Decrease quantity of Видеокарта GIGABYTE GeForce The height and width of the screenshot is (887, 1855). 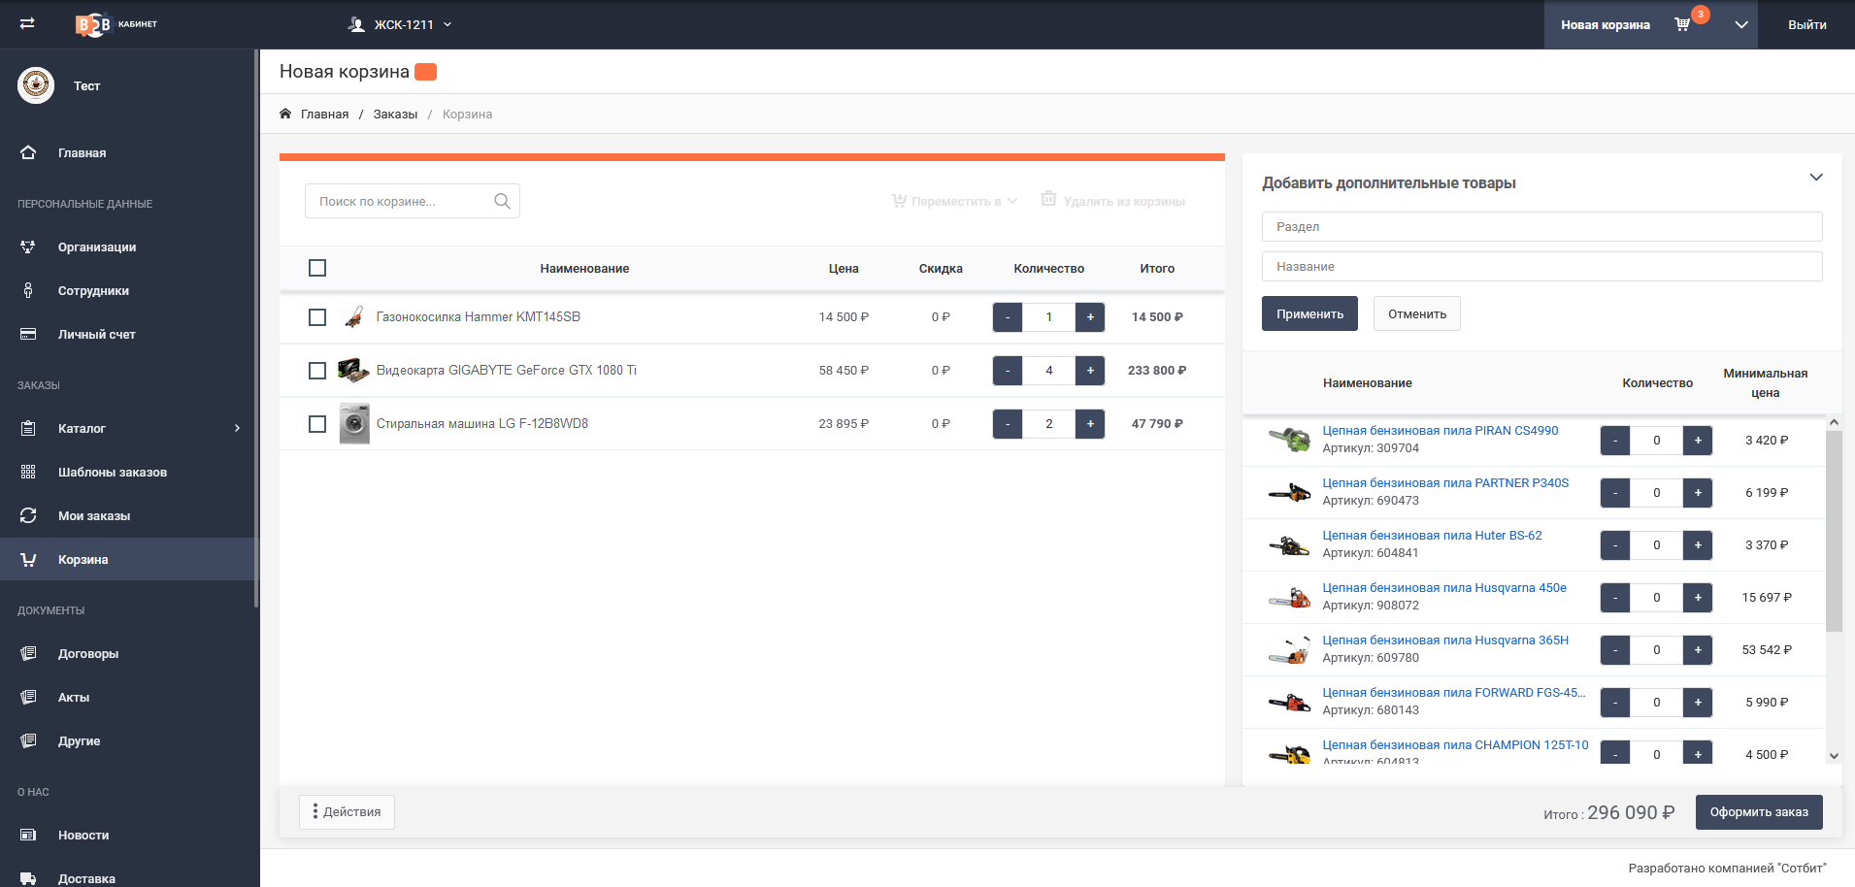tap(1008, 371)
